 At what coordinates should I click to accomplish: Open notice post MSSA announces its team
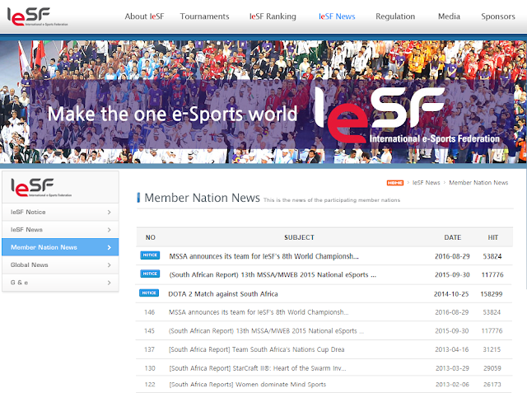263,256
